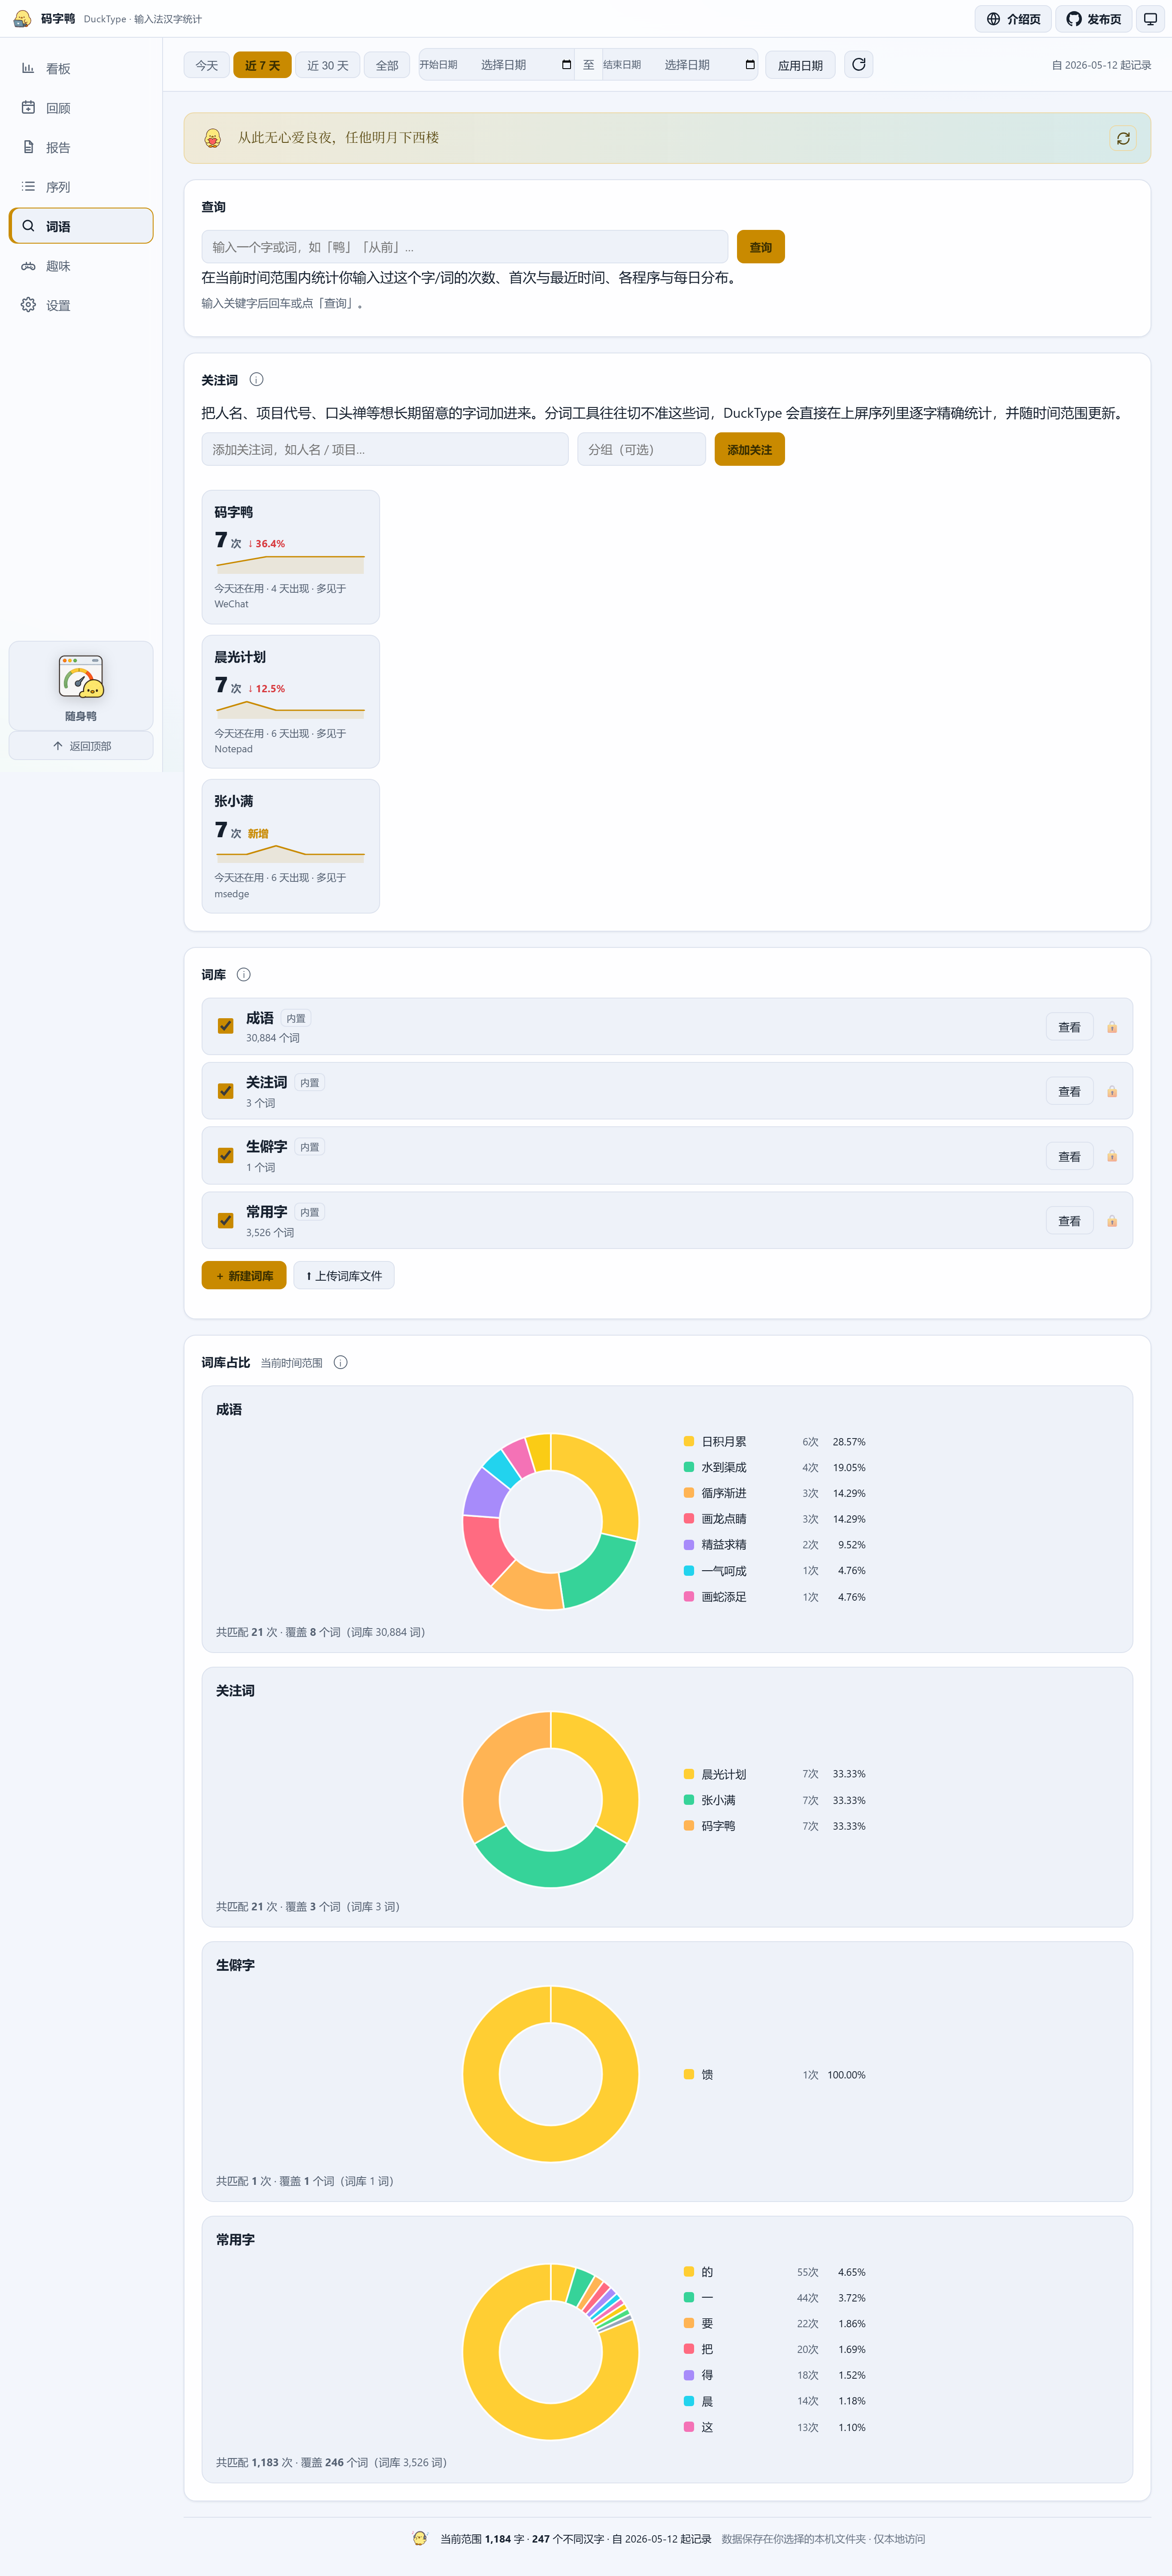Show info tooltip for 关注词

(256, 380)
